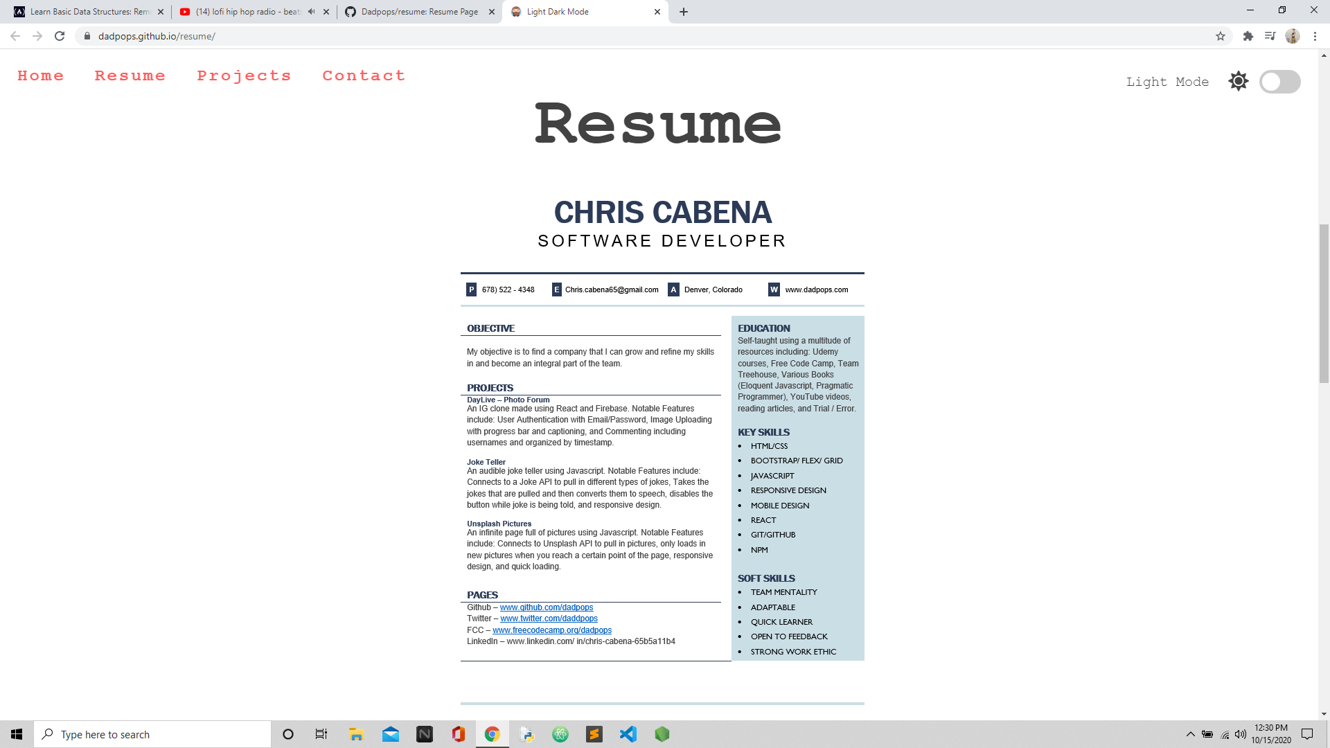
Task: Open Notion from the taskbar
Action: tap(423, 734)
